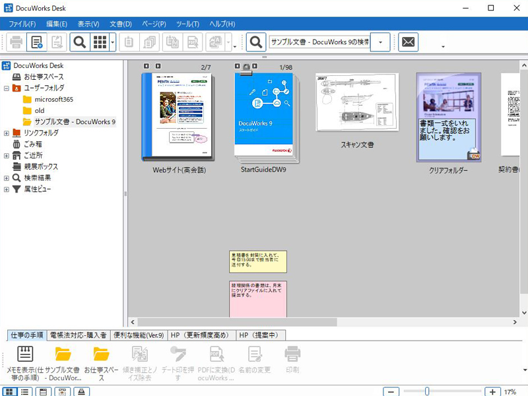Click the メモを表示 notepad icon
The height and width of the screenshot is (396, 528).
point(25,354)
